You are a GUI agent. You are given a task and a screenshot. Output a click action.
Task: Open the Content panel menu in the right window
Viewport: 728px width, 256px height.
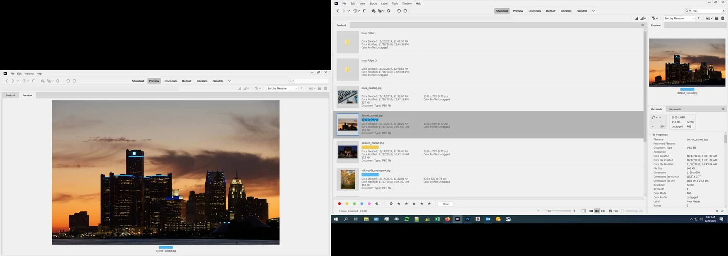coord(642,25)
